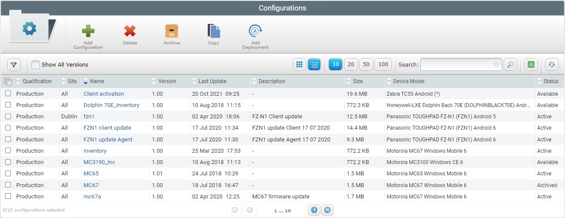Sort by the Status column
Screen dimensions: 565x218
551,81
